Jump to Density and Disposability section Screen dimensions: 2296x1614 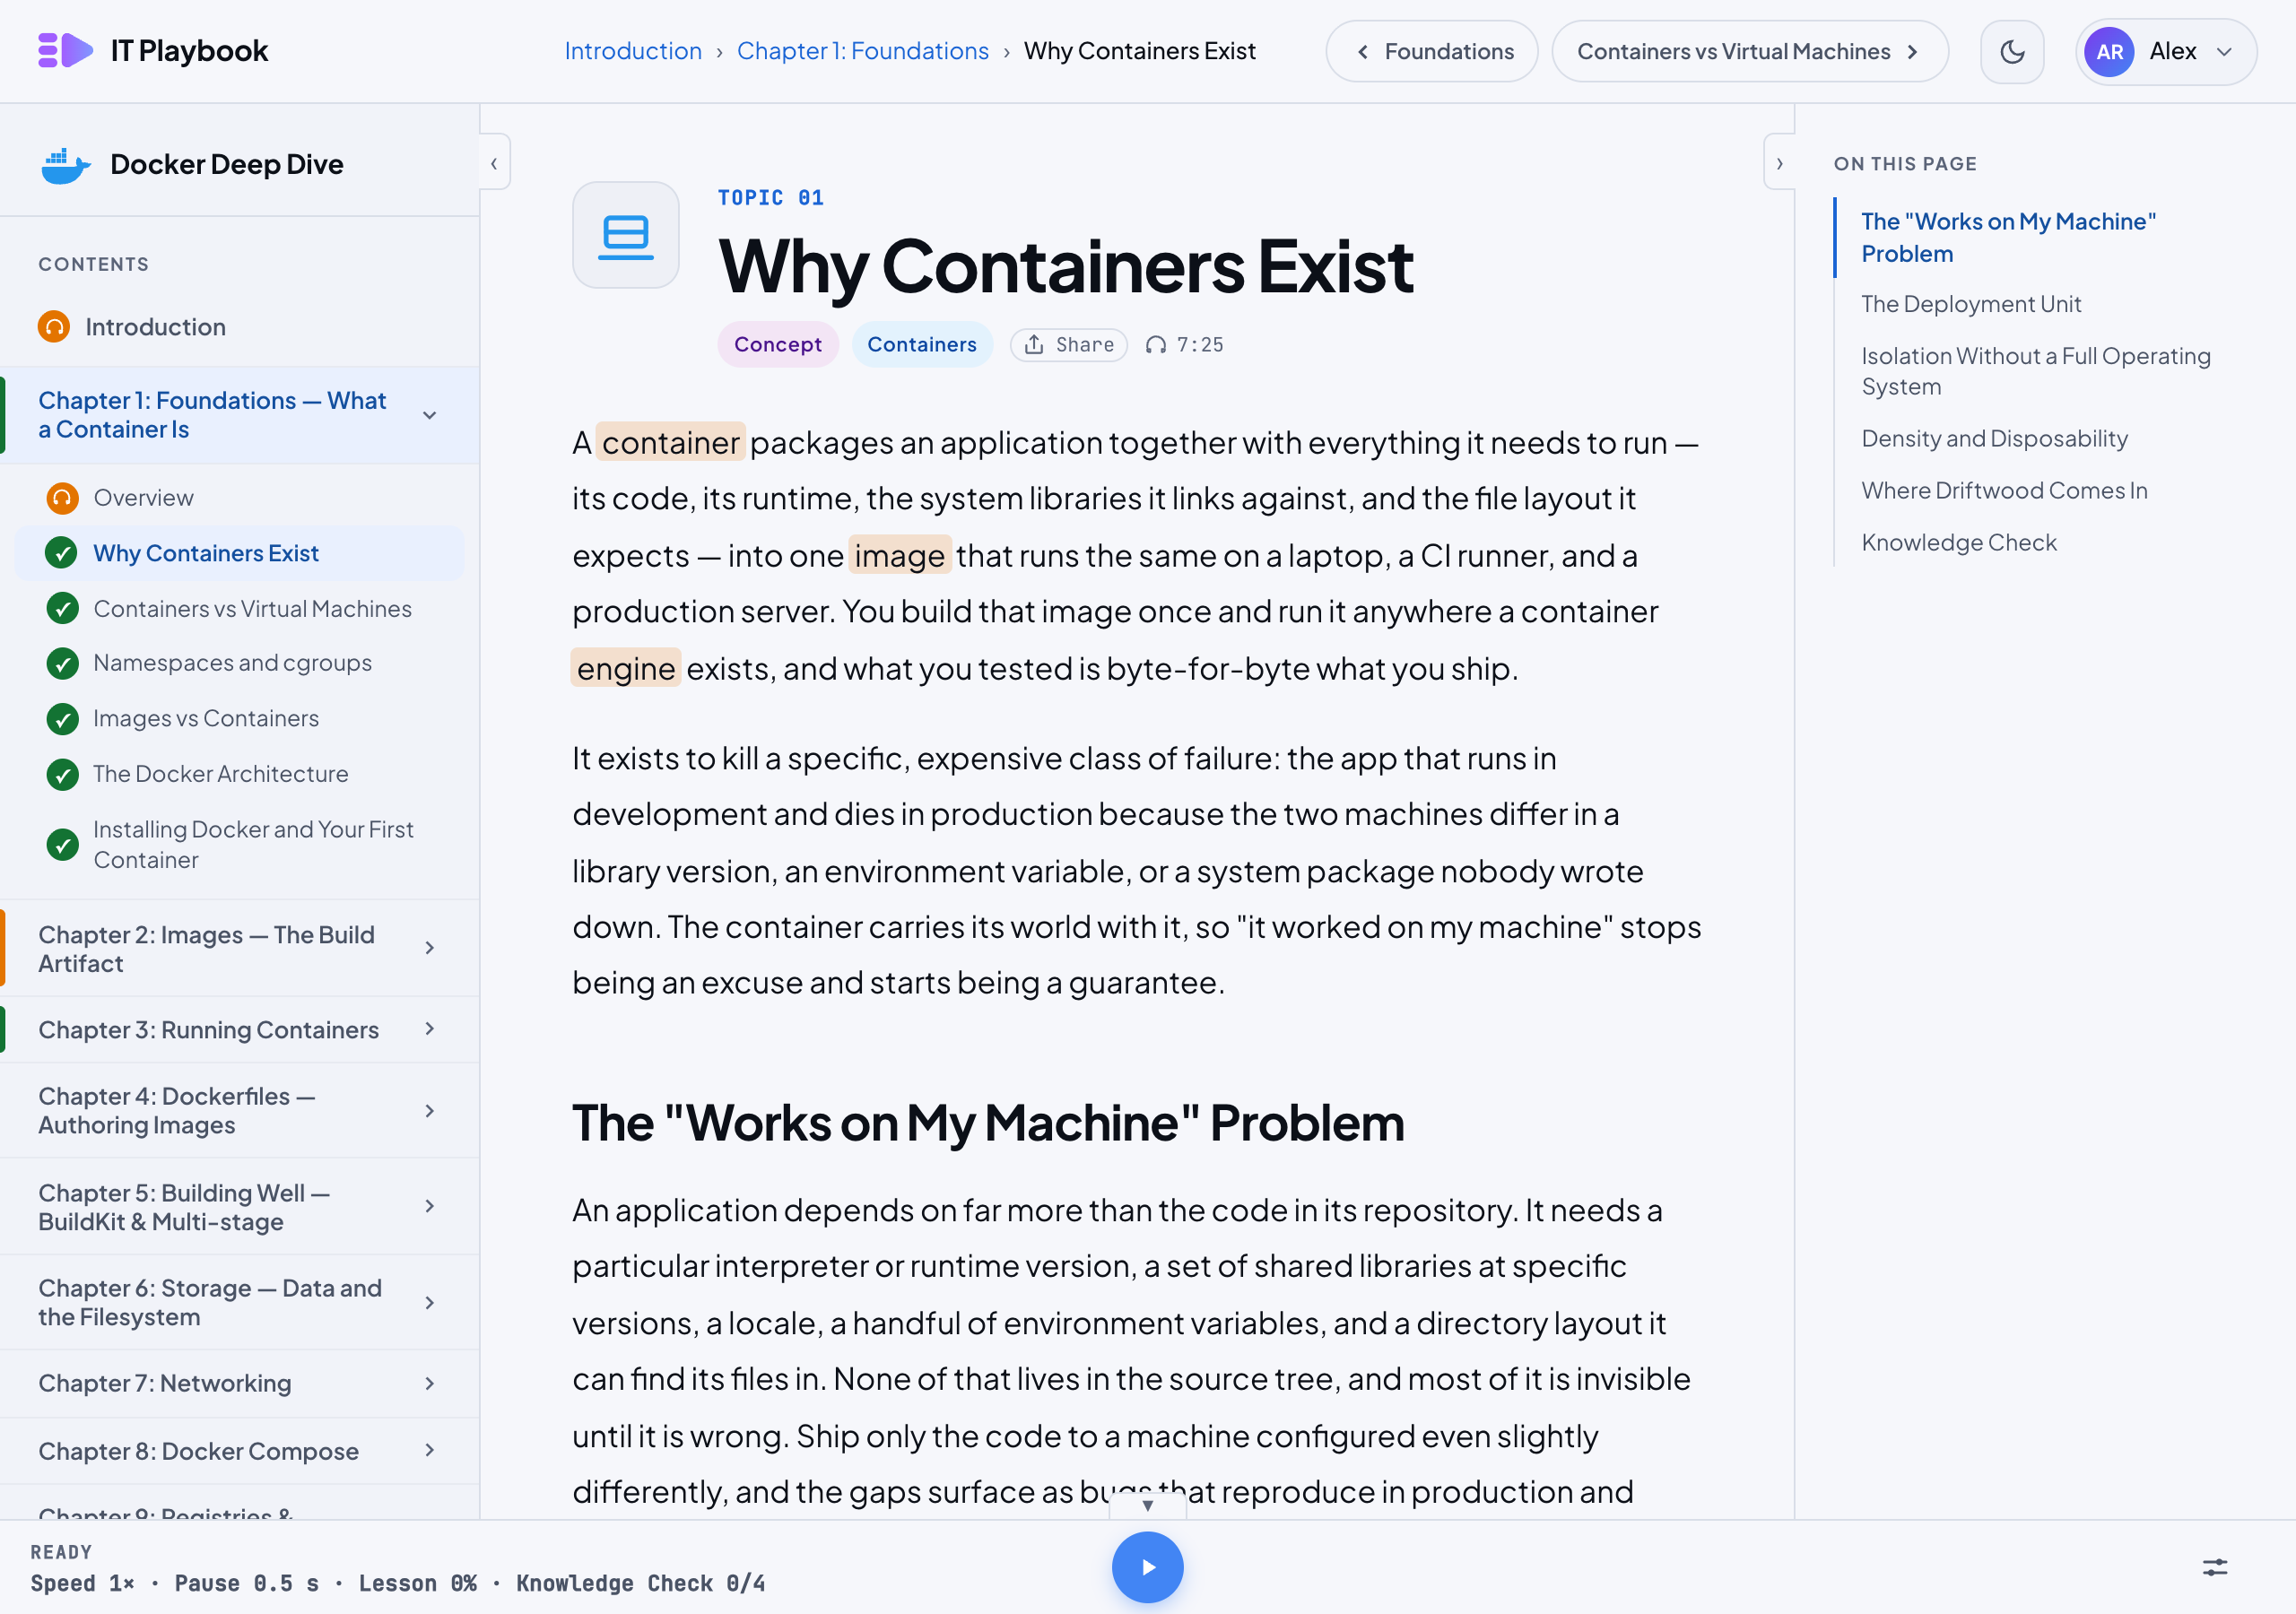coord(1994,438)
